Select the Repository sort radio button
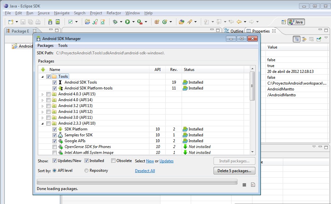 coord(86,170)
